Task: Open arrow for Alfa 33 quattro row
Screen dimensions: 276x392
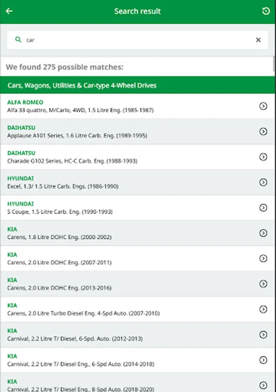Action: click(263, 106)
